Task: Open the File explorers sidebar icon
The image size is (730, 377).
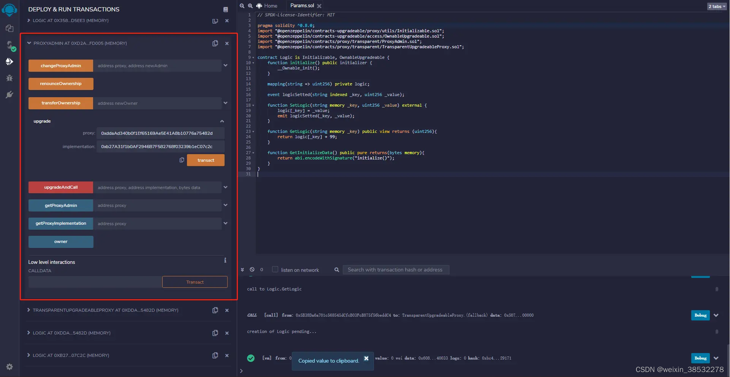Action: [10, 28]
